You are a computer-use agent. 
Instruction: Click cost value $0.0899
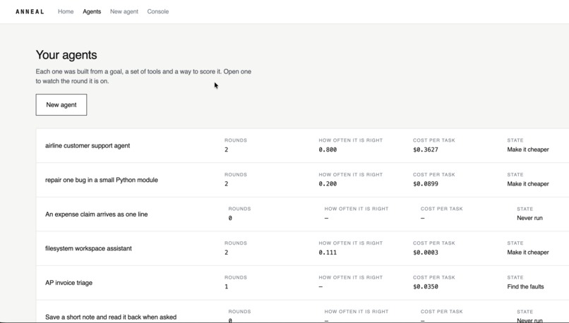[x=425, y=184]
